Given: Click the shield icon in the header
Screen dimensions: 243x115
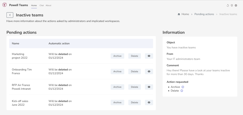Looking at the screenshot, I should tap(232, 6).
